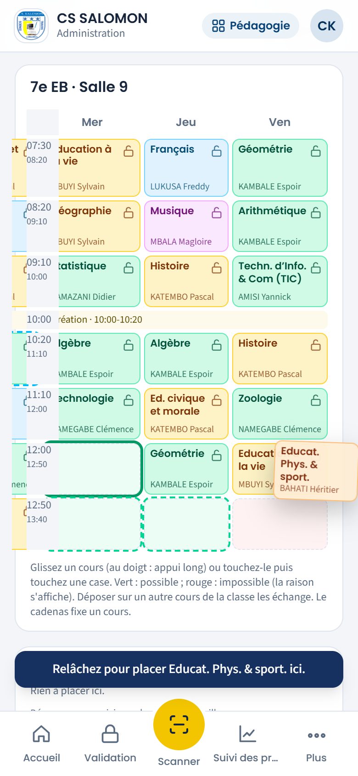This screenshot has height=776, width=358.
Task: Toggle lock on Wednesday Technologie course
Action: [129, 400]
